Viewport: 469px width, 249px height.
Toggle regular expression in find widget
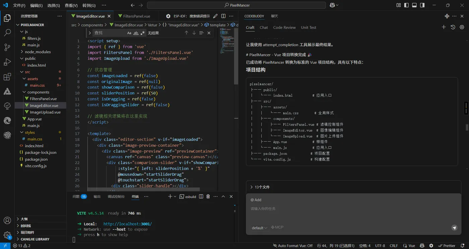click(143, 33)
